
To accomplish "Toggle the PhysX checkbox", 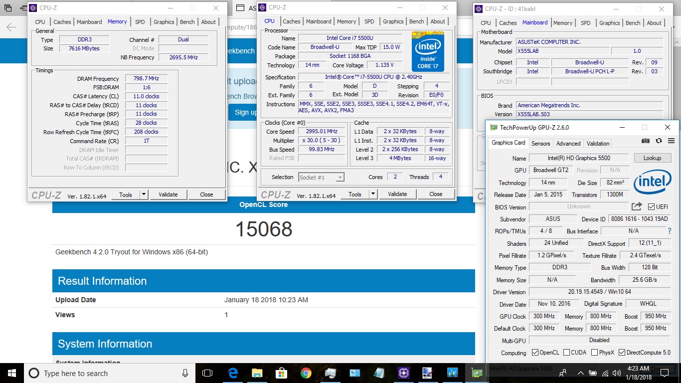I will pos(594,353).
